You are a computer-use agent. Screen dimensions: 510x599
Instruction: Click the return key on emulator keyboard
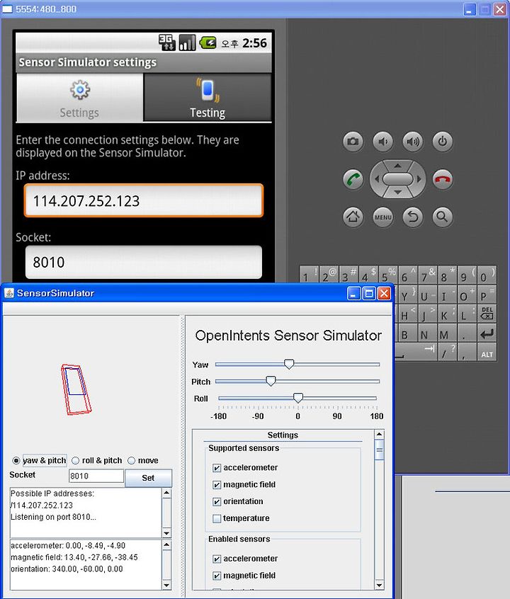[487, 333]
